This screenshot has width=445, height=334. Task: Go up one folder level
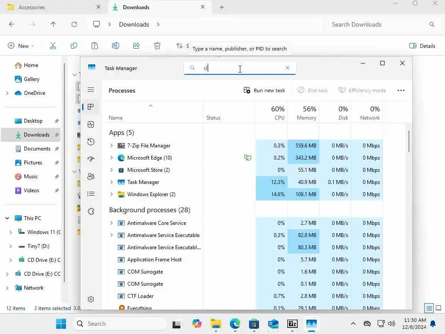(53, 24)
